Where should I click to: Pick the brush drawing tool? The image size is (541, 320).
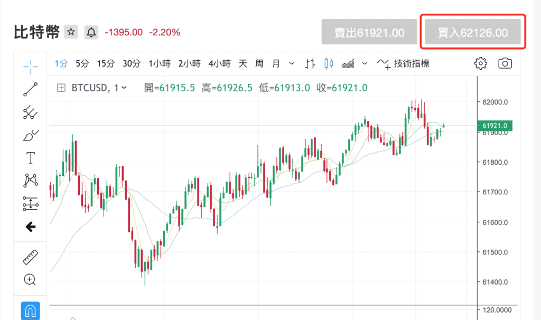pyautogui.click(x=31, y=135)
